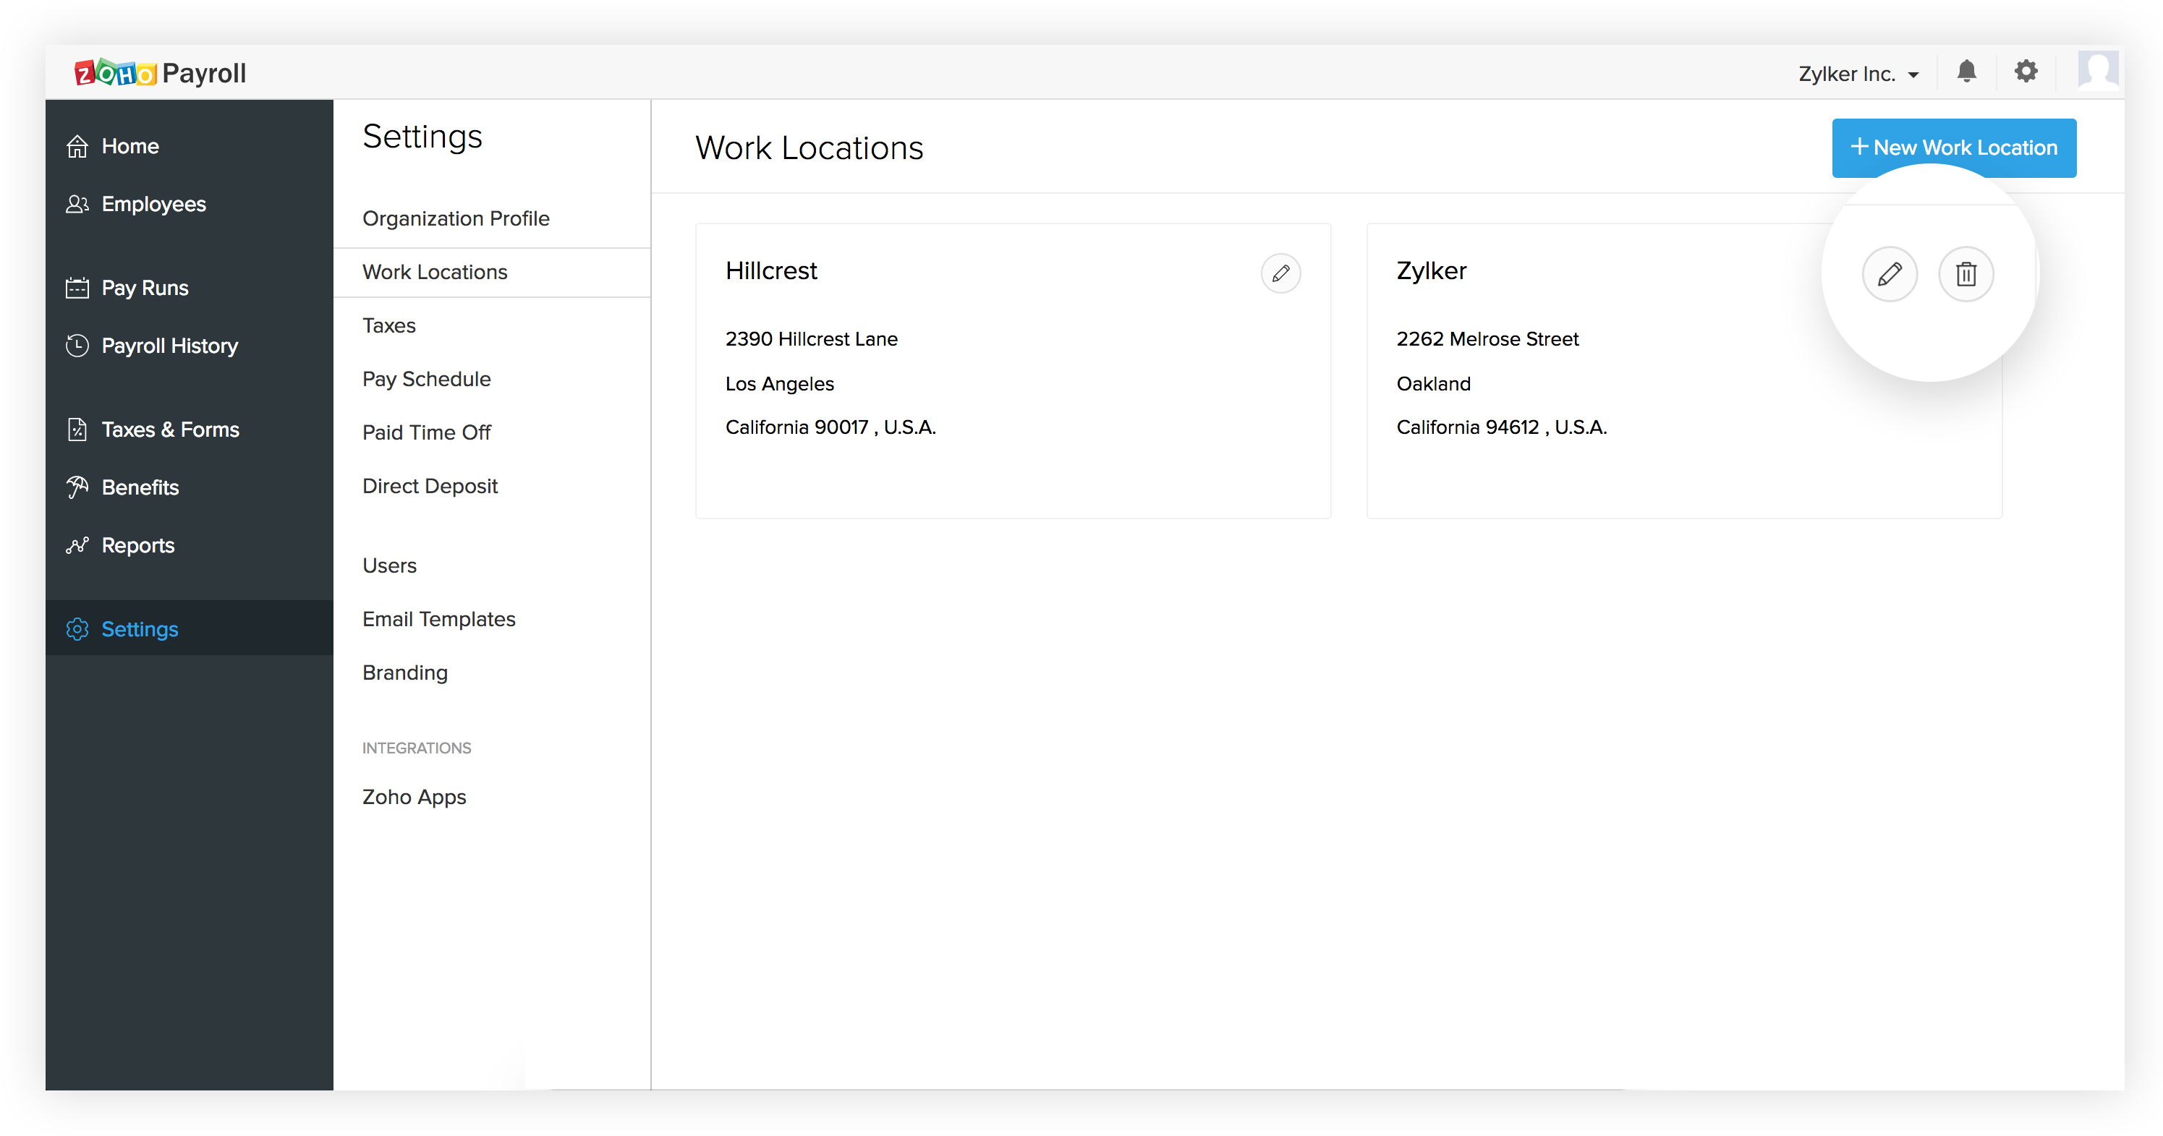Delete the Zylker work location
The height and width of the screenshot is (1136, 2163).
1966,274
